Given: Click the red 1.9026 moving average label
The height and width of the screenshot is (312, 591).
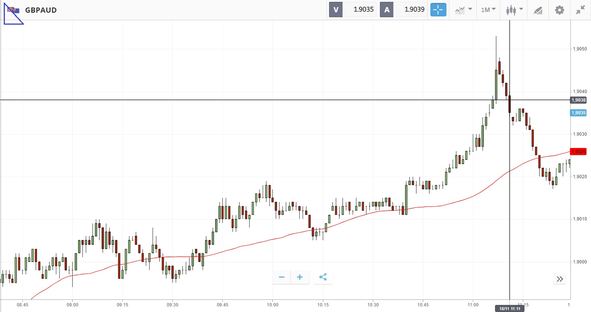Looking at the screenshot, I should pos(578,152).
